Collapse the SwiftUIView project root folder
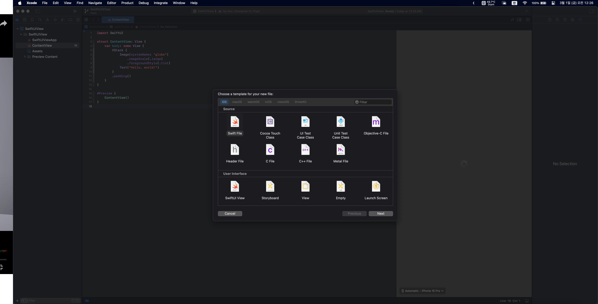598x304 pixels. [18, 29]
